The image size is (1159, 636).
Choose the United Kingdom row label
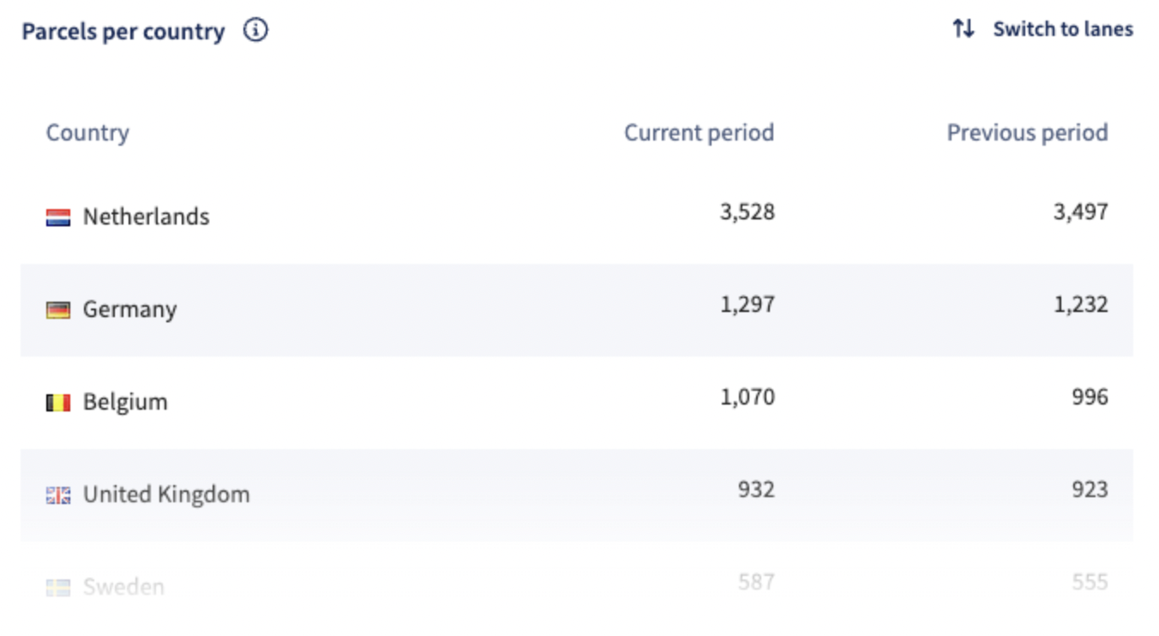(166, 495)
